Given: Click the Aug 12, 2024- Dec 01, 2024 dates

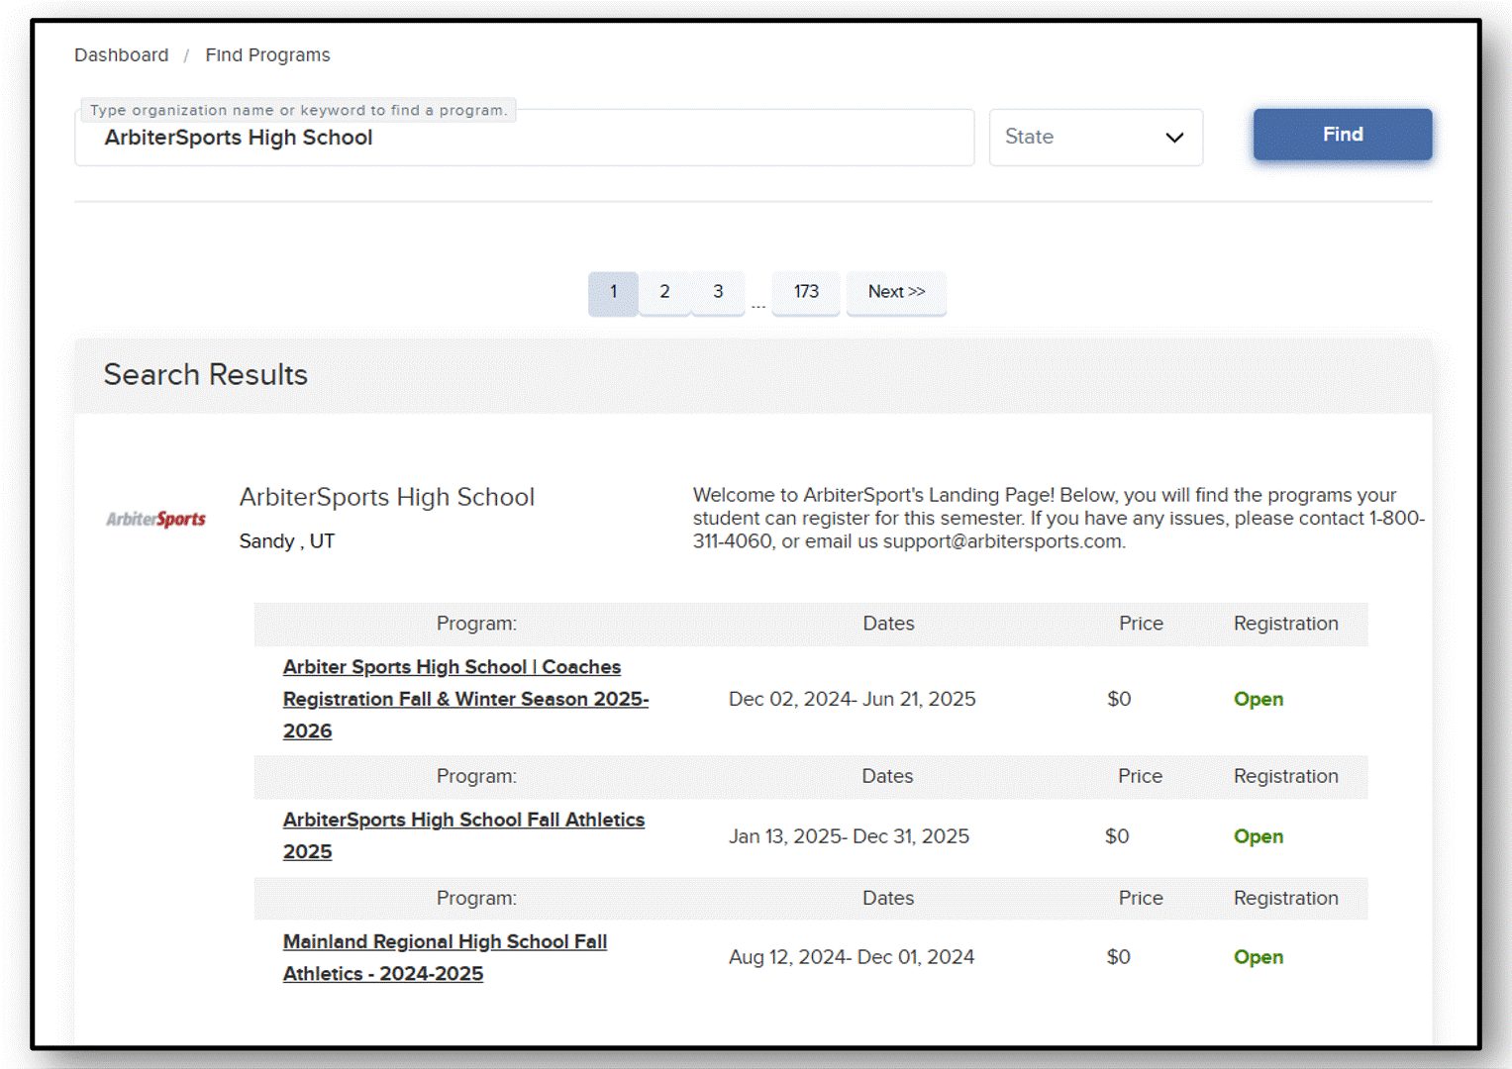Looking at the screenshot, I should pos(852,957).
